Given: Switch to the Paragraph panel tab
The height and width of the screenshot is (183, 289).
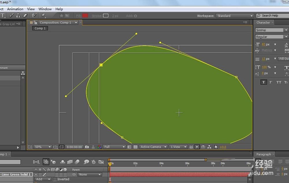Looking at the screenshot, I should pyautogui.click(x=264, y=154).
